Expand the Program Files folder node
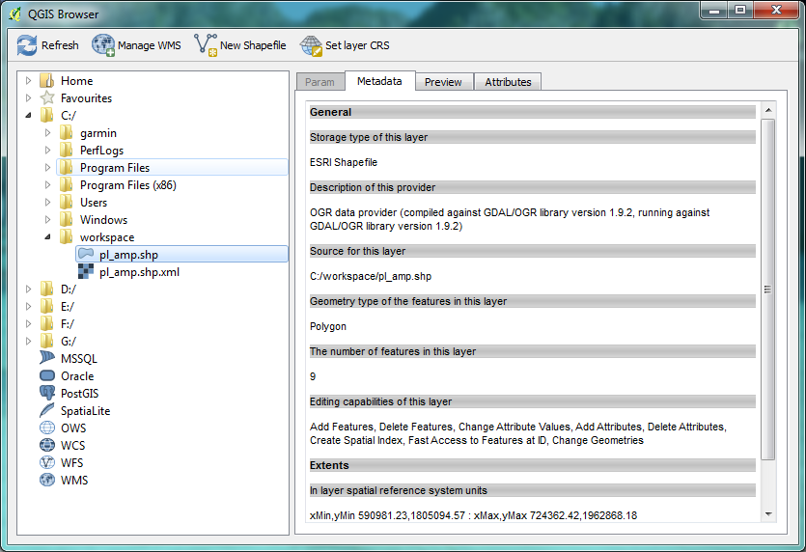806x552 pixels. (47, 168)
